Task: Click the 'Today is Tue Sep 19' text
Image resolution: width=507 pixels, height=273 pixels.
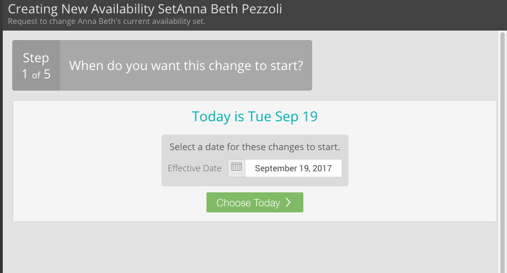Action: coord(255,116)
